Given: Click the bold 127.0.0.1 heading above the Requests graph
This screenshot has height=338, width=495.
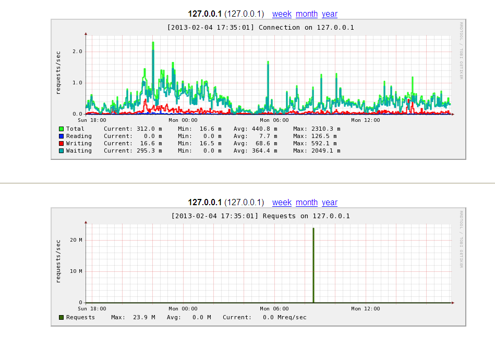Looking at the screenshot, I should click(205, 203).
